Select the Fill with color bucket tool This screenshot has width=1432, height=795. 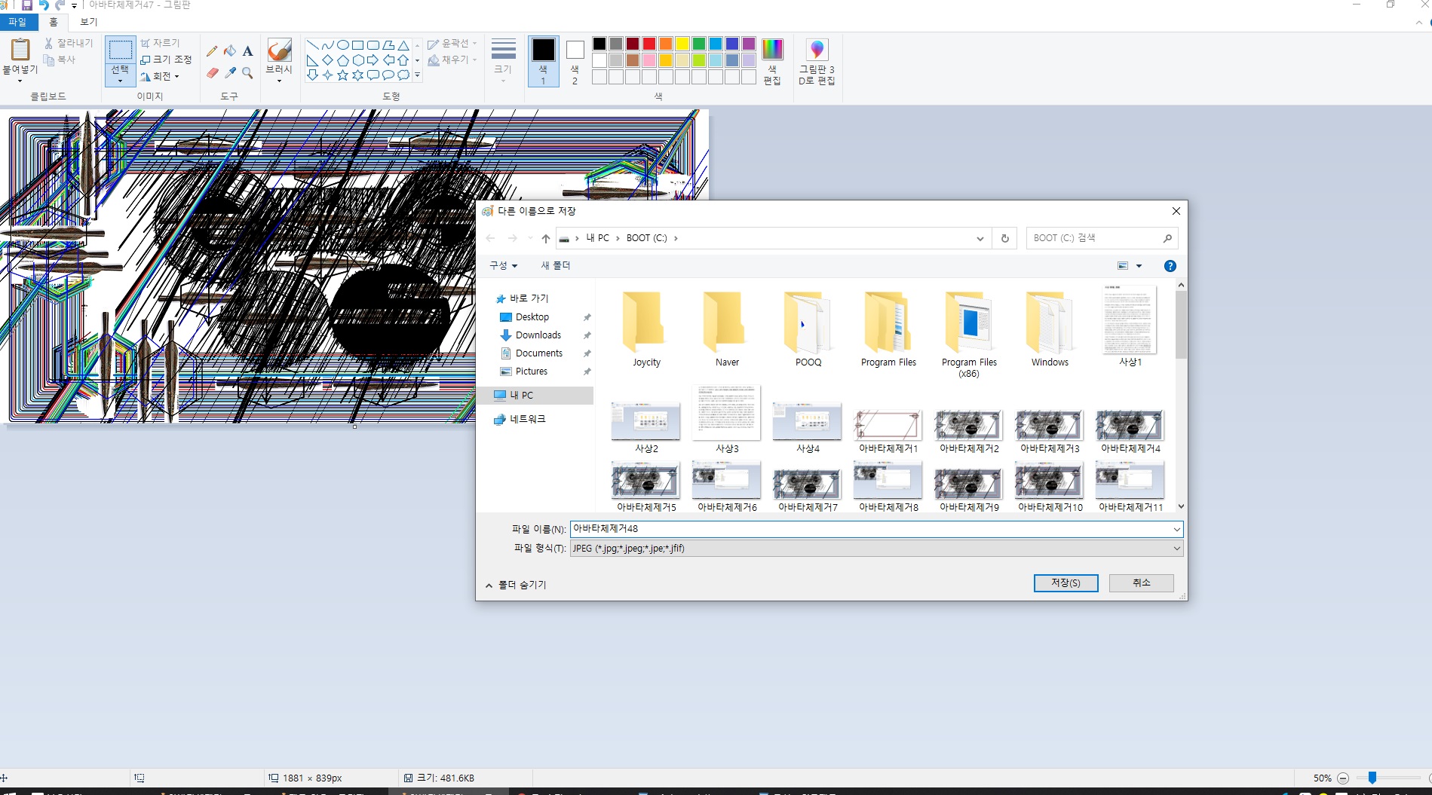[230, 51]
